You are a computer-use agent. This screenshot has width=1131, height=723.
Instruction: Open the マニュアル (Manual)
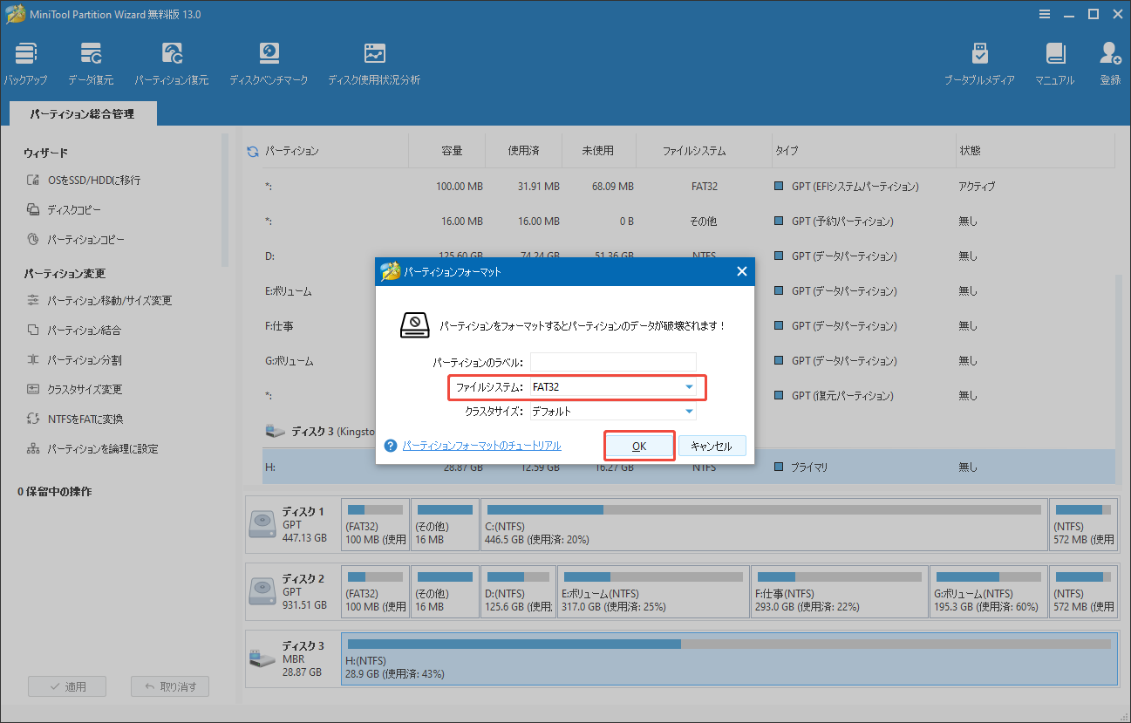click(x=1054, y=61)
